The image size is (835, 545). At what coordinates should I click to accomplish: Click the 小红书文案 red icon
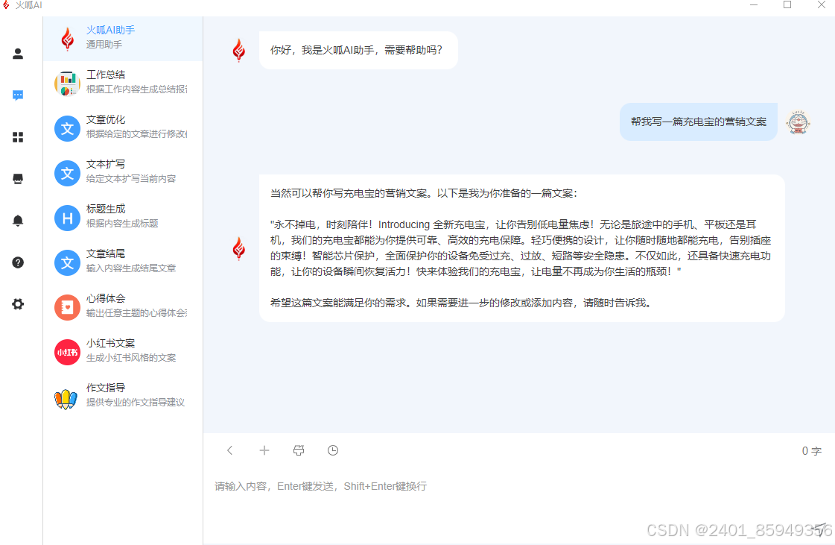point(67,352)
